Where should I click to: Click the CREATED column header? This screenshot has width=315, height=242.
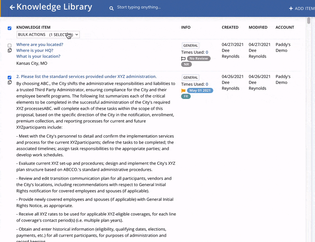230,28
